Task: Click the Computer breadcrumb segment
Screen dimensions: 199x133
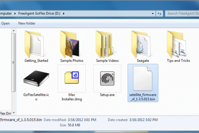Action: [x=6, y=13]
